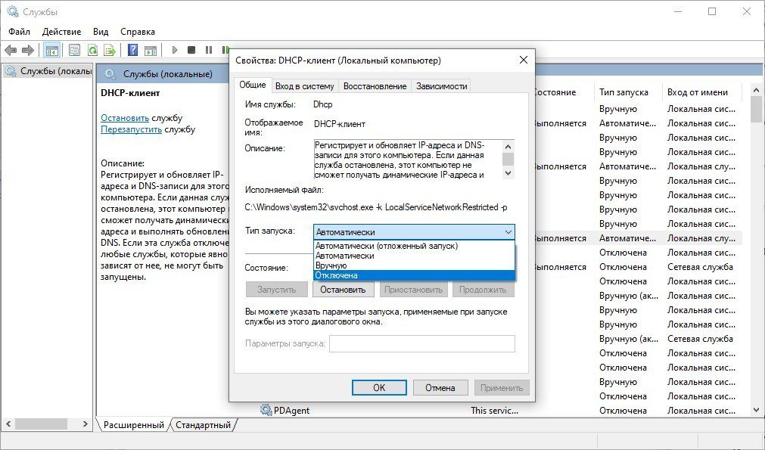Image resolution: width=765 pixels, height=450 pixels.
Task: Minimize the Службы window
Action: click(x=678, y=11)
